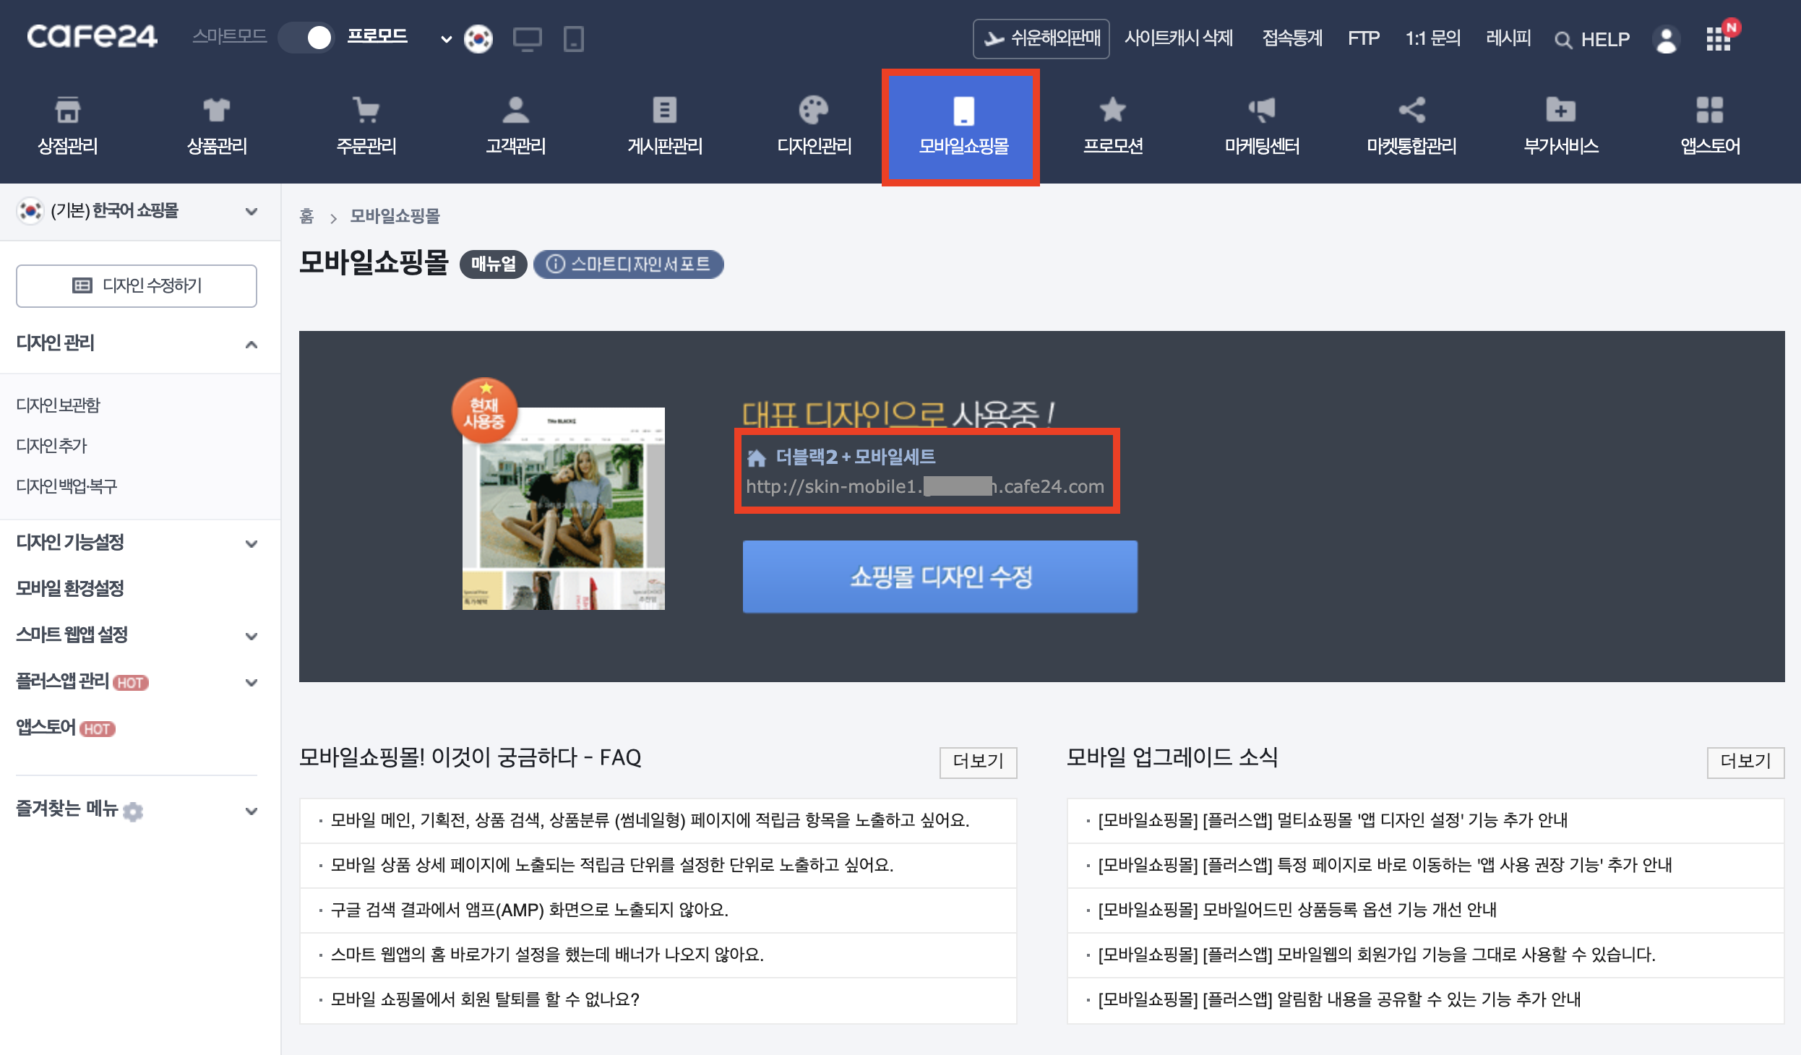
Task: Click the user profile icon top right
Action: coord(1666,41)
